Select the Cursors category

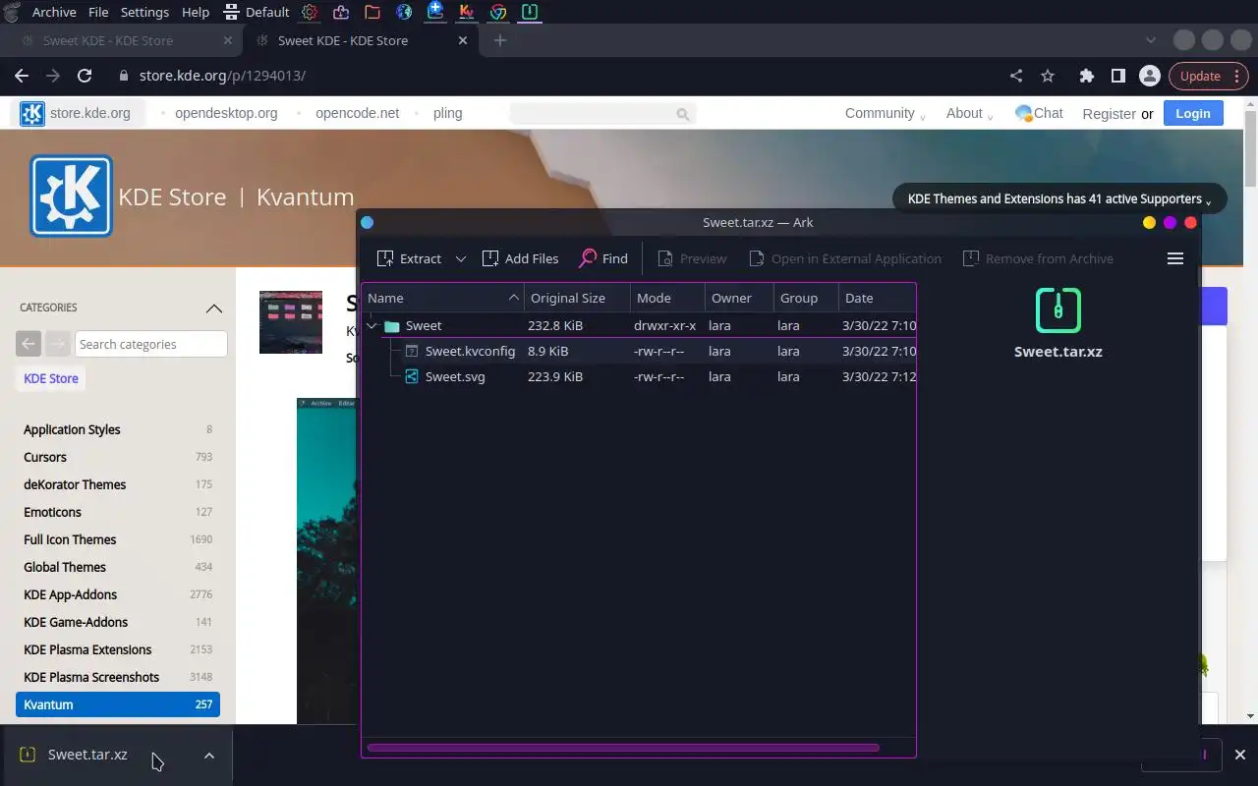45,457
